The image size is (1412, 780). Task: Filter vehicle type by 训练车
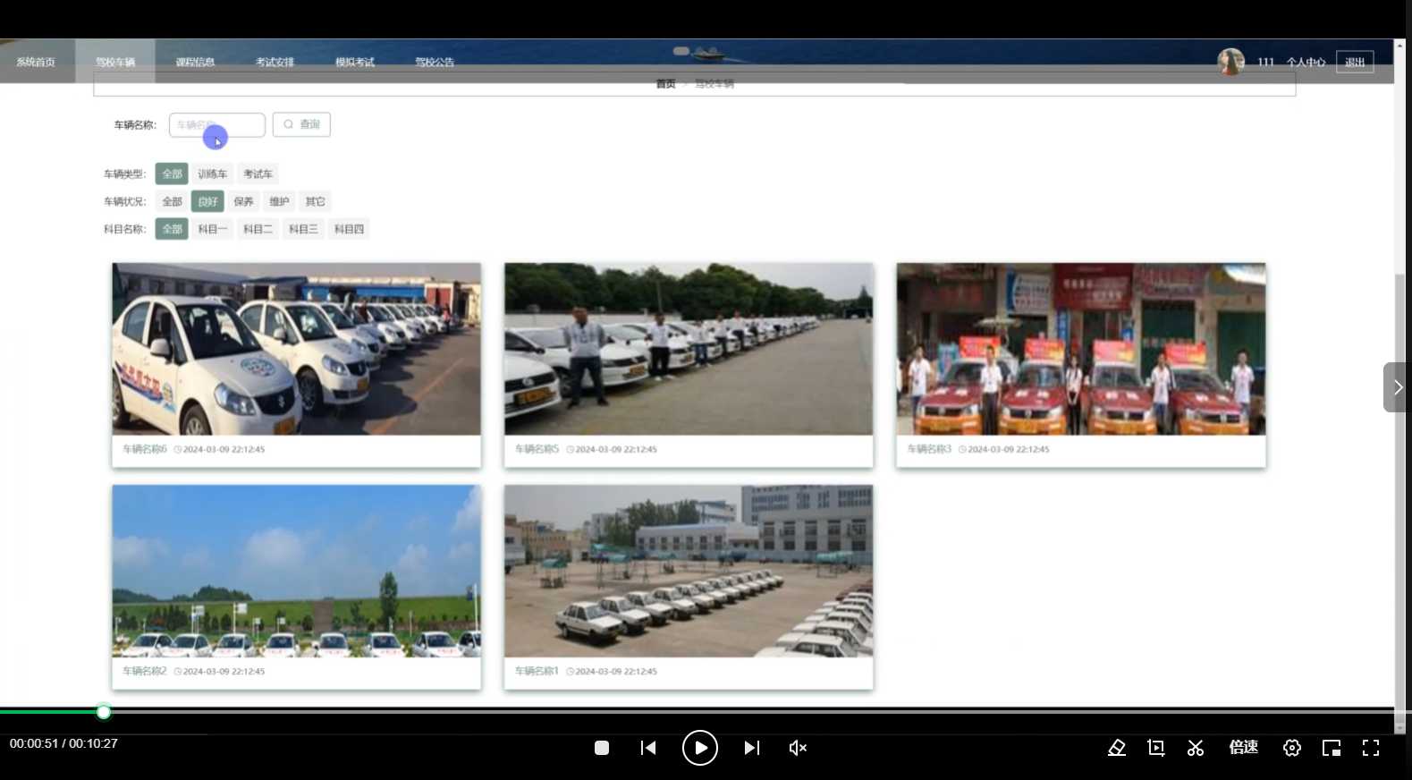[213, 174]
